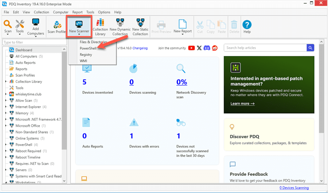
Task: Open the Discord community icon
Action: (207, 48)
